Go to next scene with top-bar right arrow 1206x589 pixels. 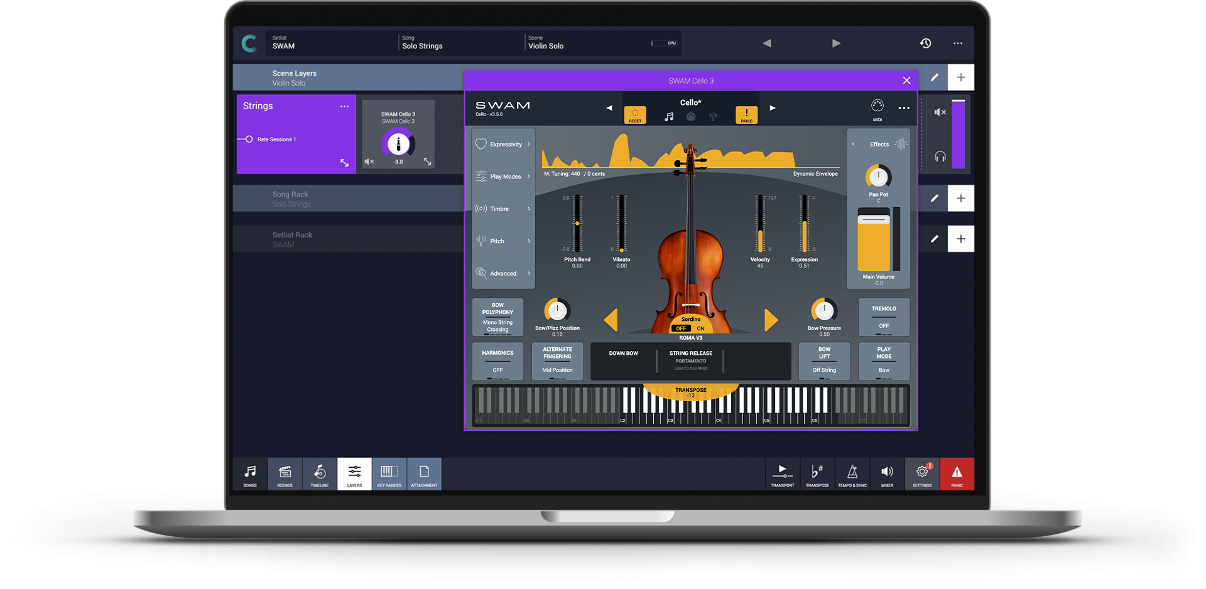point(836,43)
